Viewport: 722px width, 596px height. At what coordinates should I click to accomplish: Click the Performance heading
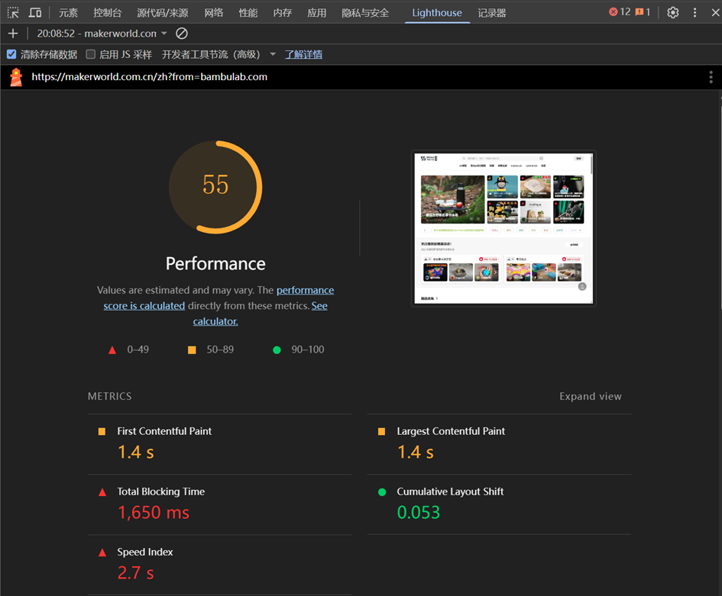(x=215, y=264)
